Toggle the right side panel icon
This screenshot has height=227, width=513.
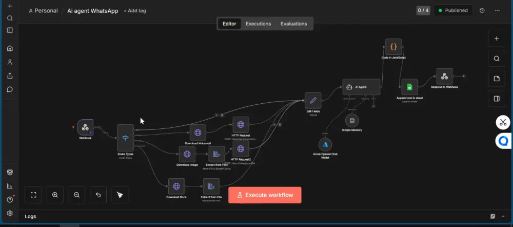[x=496, y=99]
